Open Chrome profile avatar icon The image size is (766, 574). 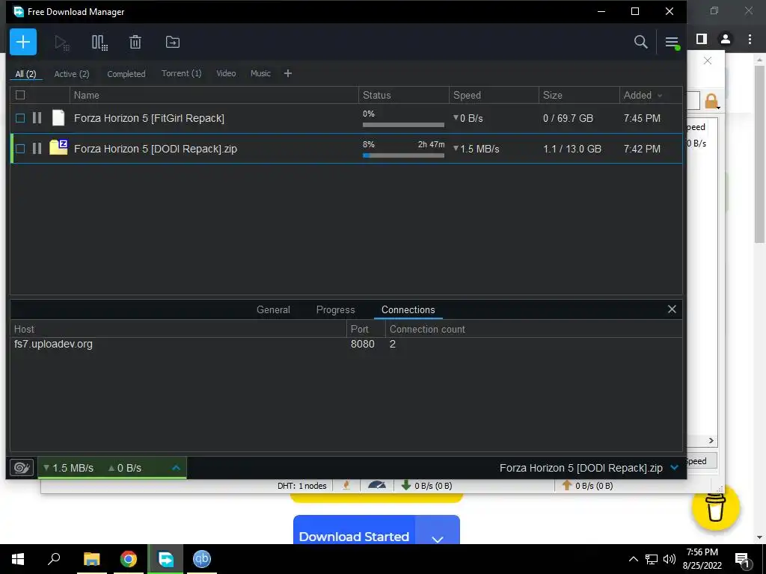726,39
